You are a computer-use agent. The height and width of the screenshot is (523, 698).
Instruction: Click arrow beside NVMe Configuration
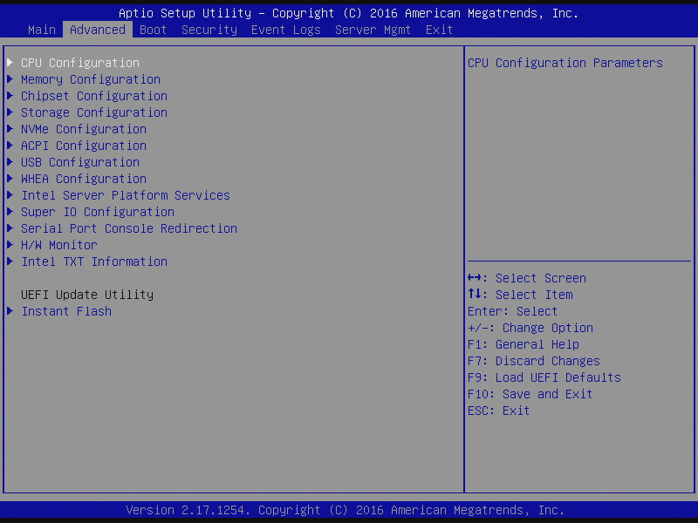click(10, 128)
